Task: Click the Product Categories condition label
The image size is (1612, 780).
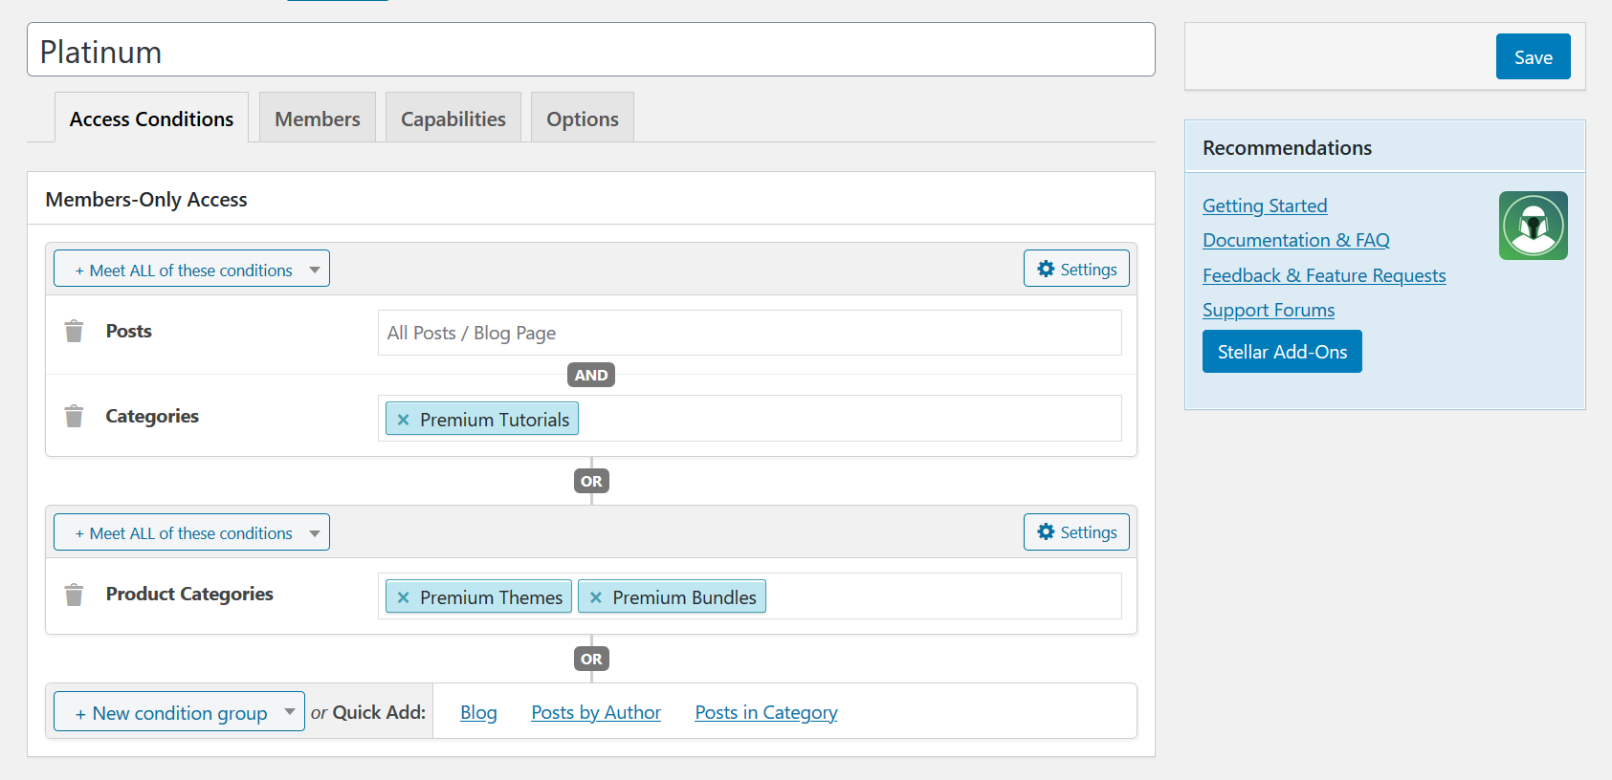Action: click(x=189, y=594)
